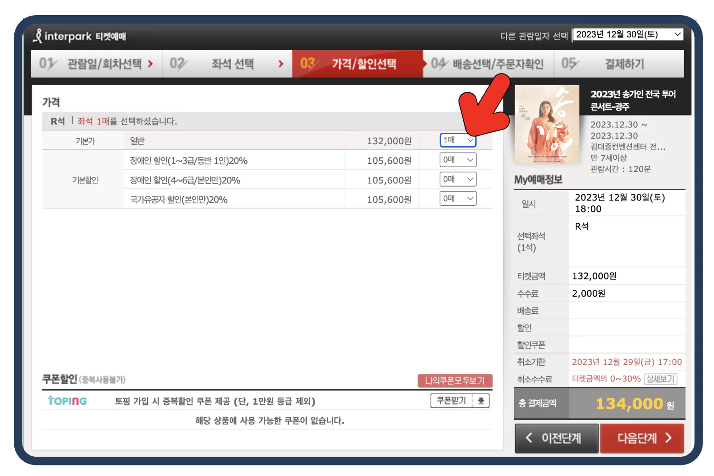Click the 나의쿠폰모두보기 coupon viewing button
The width and height of the screenshot is (714, 476).
pyautogui.click(x=454, y=380)
